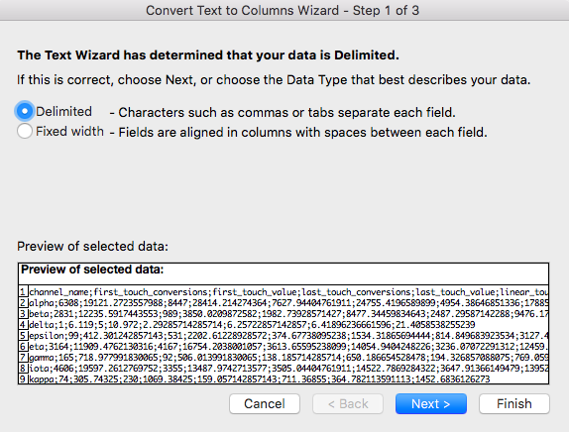Image resolution: width=569 pixels, height=432 pixels.
Task: Select the beta data row in preview
Action: [284, 313]
